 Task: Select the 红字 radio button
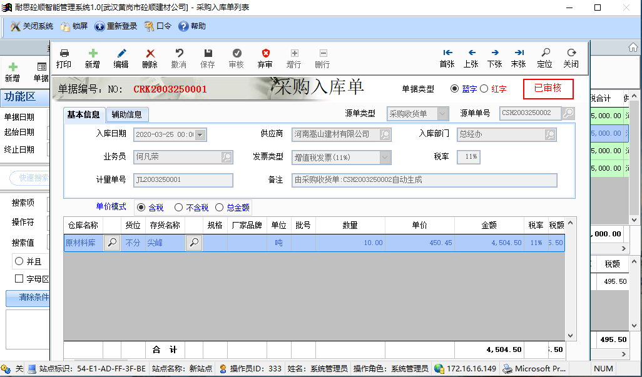(484, 89)
